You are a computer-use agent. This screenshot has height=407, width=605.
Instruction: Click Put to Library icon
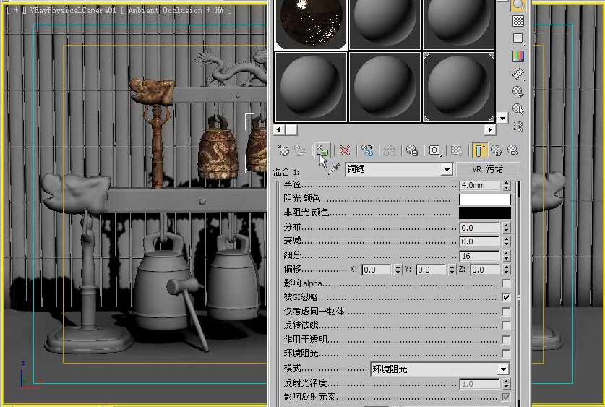point(412,150)
